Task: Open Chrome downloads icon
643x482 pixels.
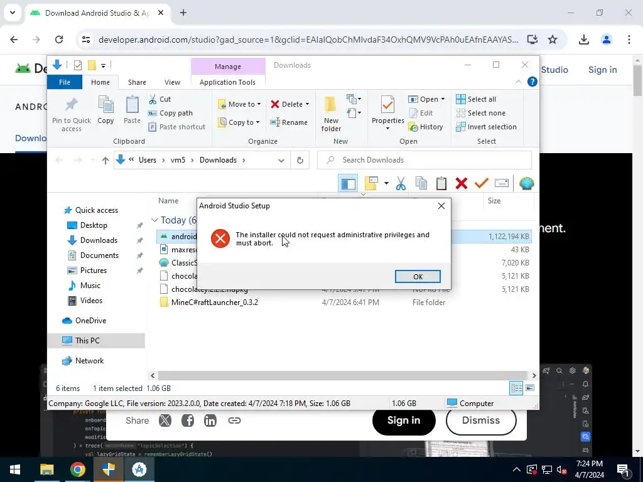Action: point(583,40)
